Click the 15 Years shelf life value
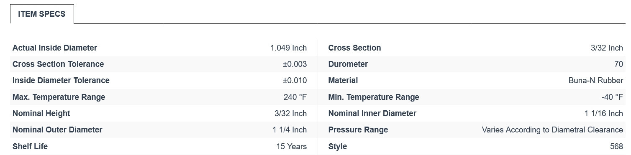631x155 pixels. coord(291,146)
